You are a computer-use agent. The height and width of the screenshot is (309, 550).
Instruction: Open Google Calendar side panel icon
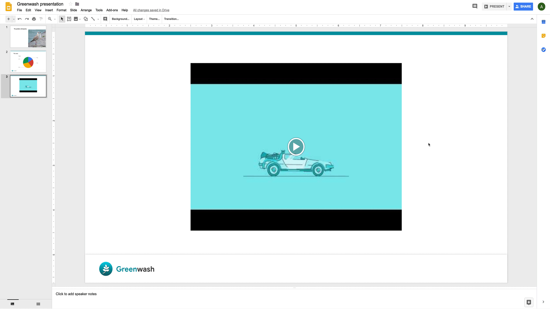[543, 22]
